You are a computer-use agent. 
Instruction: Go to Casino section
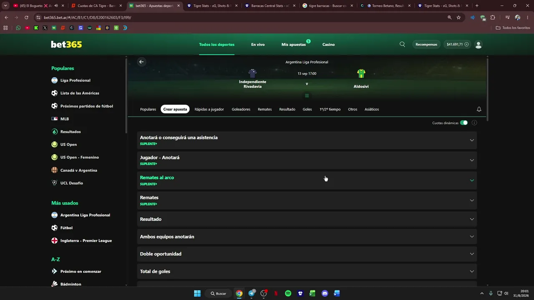328,45
